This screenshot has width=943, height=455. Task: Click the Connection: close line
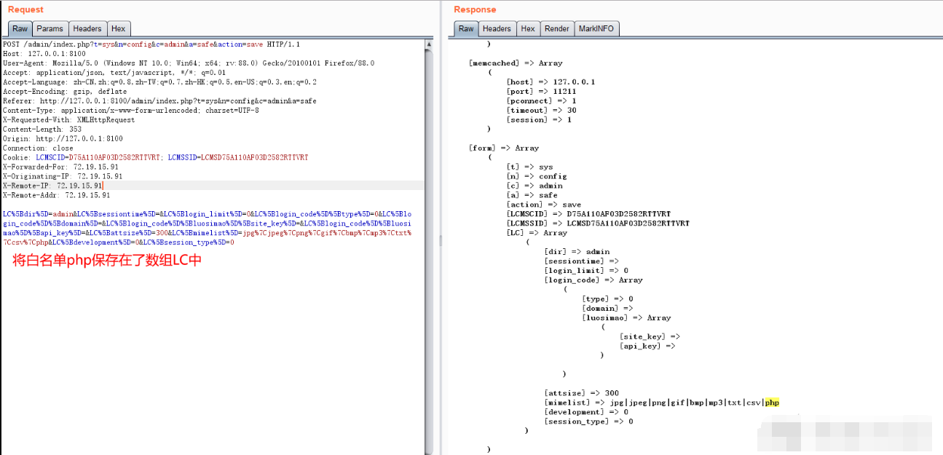tap(38, 149)
